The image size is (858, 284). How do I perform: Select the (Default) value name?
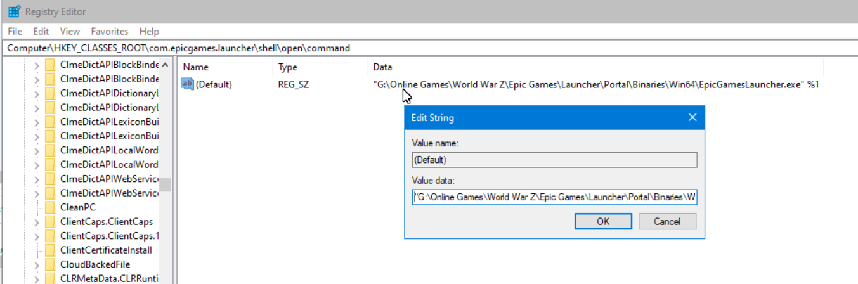(214, 84)
